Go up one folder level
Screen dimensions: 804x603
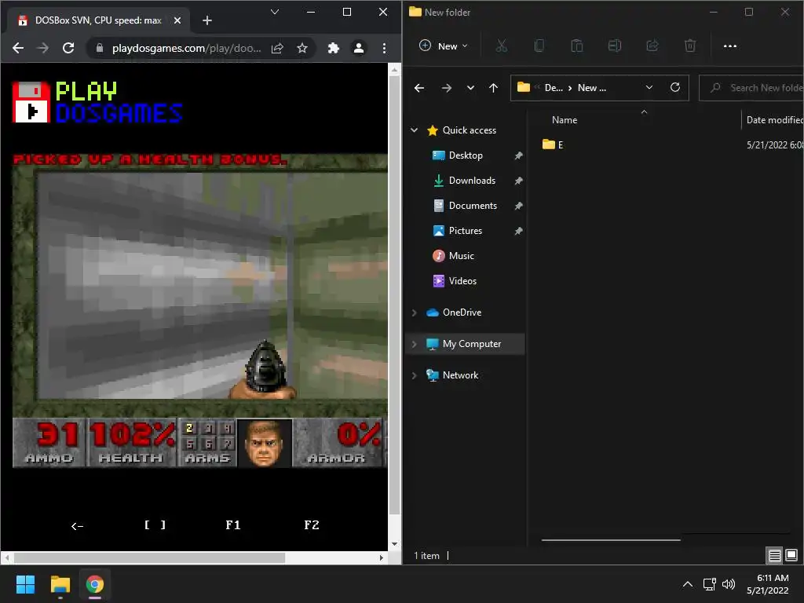tap(493, 88)
